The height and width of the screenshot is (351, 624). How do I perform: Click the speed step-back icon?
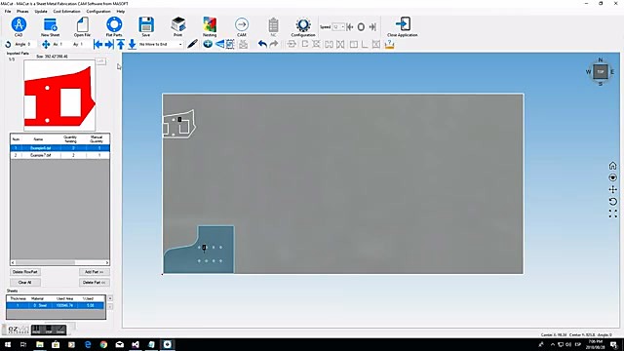[350, 27]
